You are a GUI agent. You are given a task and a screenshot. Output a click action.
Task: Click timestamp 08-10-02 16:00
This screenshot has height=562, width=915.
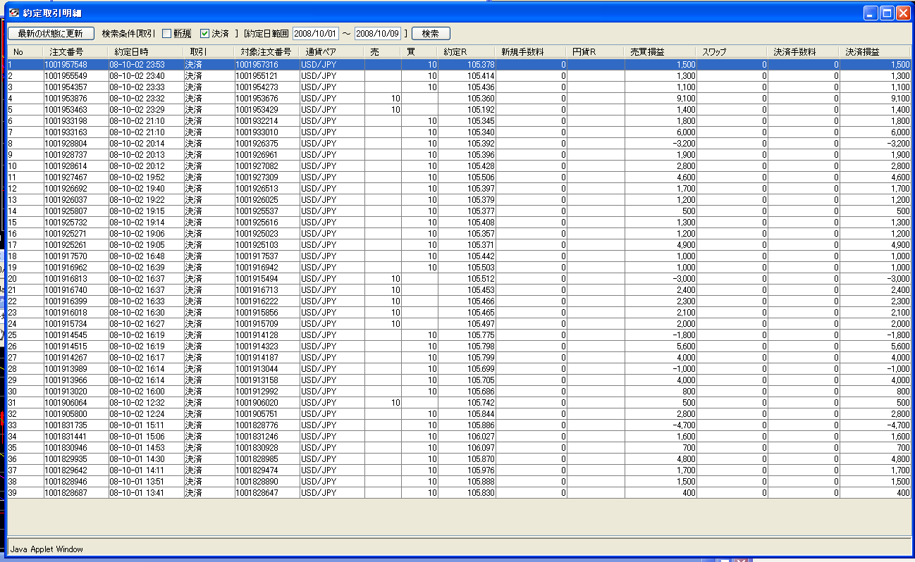[x=146, y=392]
